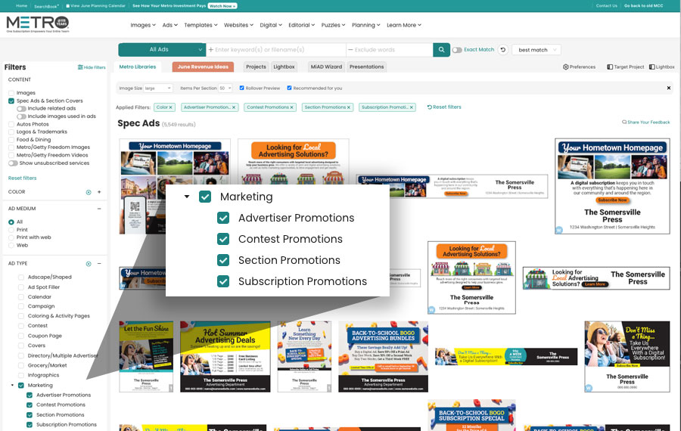This screenshot has height=431, width=681.
Task: Click Reset filters link next to applied filters
Action: [444, 107]
